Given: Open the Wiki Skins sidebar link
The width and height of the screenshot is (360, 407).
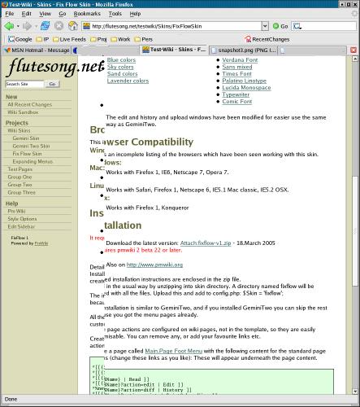Looking at the screenshot, I should (x=19, y=130).
